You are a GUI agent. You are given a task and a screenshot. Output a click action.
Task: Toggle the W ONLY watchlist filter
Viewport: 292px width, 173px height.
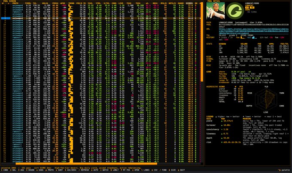pos(115,170)
